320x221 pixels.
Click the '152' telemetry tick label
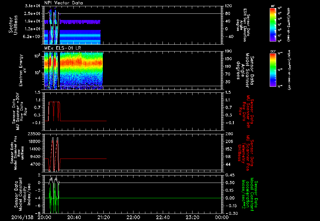click(228, 149)
